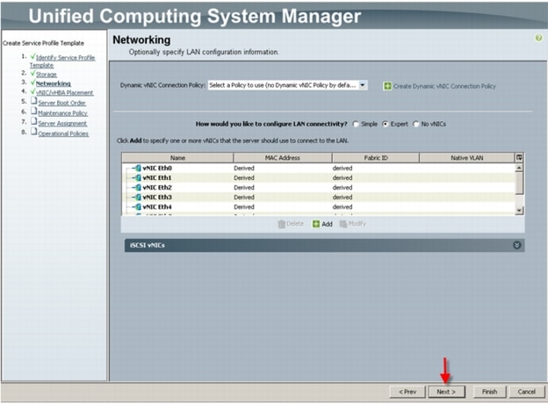The height and width of the screenshot is (404, 548).
Task: Click the page icon beside Server Assignment
Action: click(33, 121)
